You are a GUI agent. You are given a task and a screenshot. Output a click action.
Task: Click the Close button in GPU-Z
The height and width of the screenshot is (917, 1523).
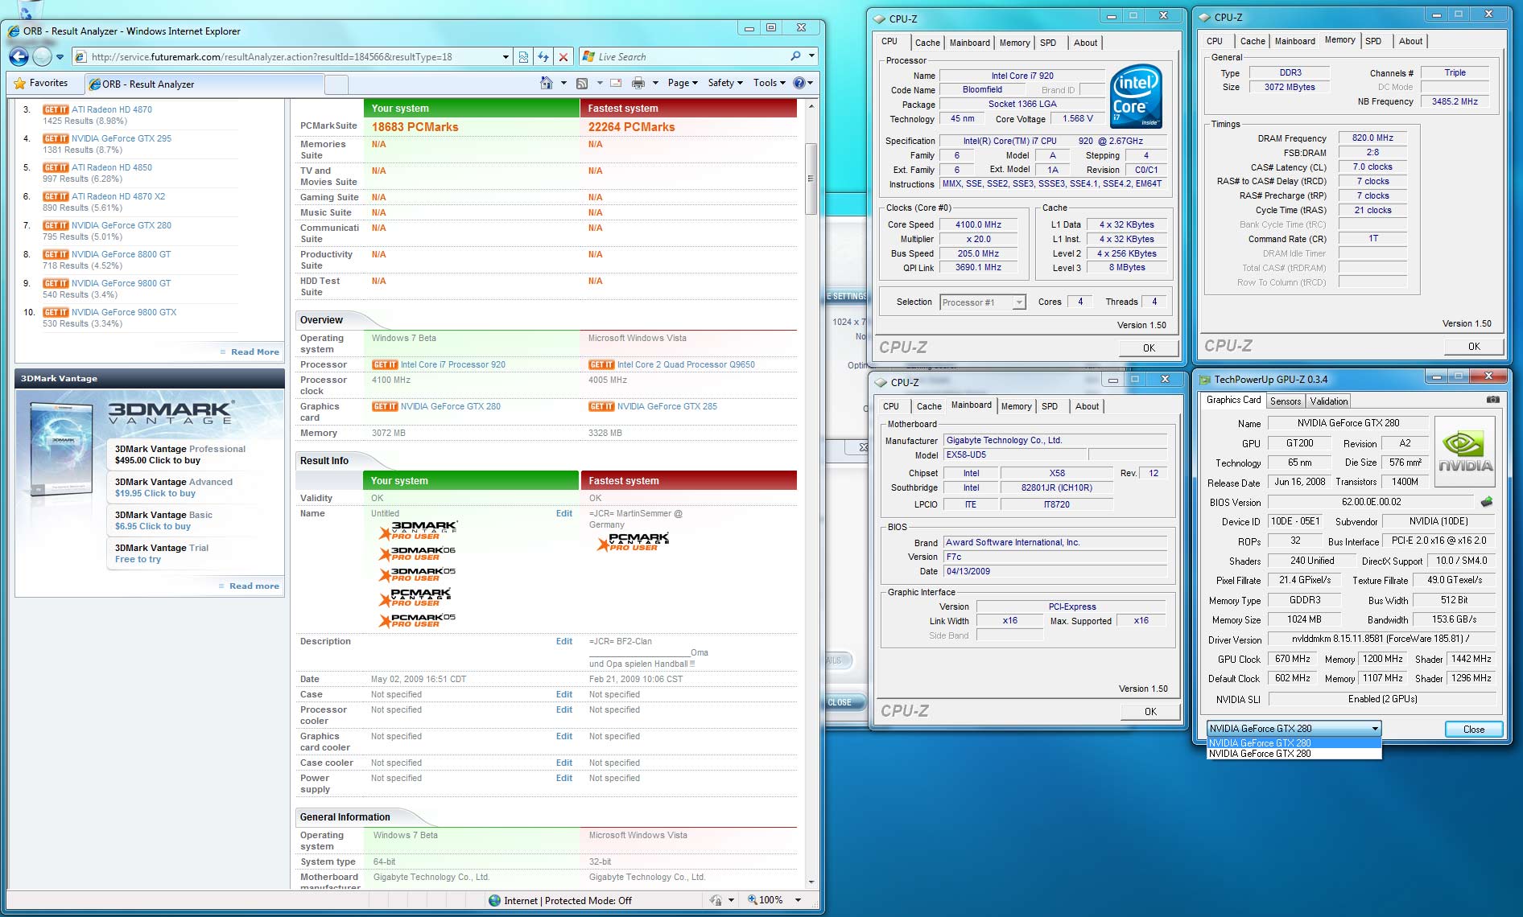tap(1473, 729)
